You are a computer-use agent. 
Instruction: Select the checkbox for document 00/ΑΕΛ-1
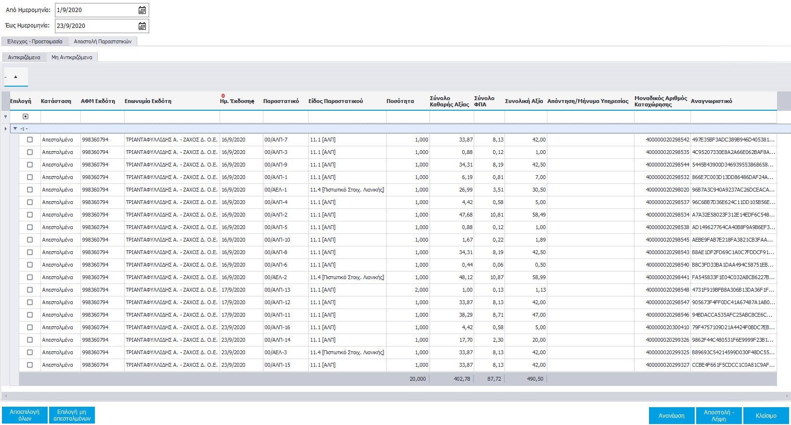[30, 190]
